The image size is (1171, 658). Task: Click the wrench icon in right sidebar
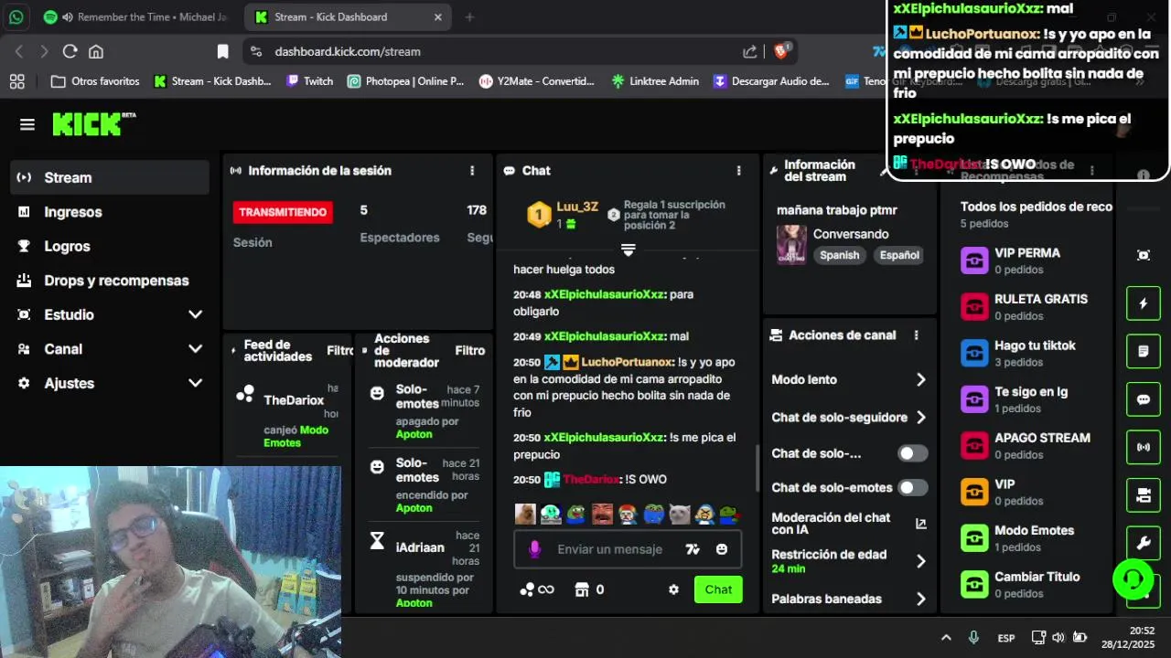pyautogui.click(x=1144, y=543)
